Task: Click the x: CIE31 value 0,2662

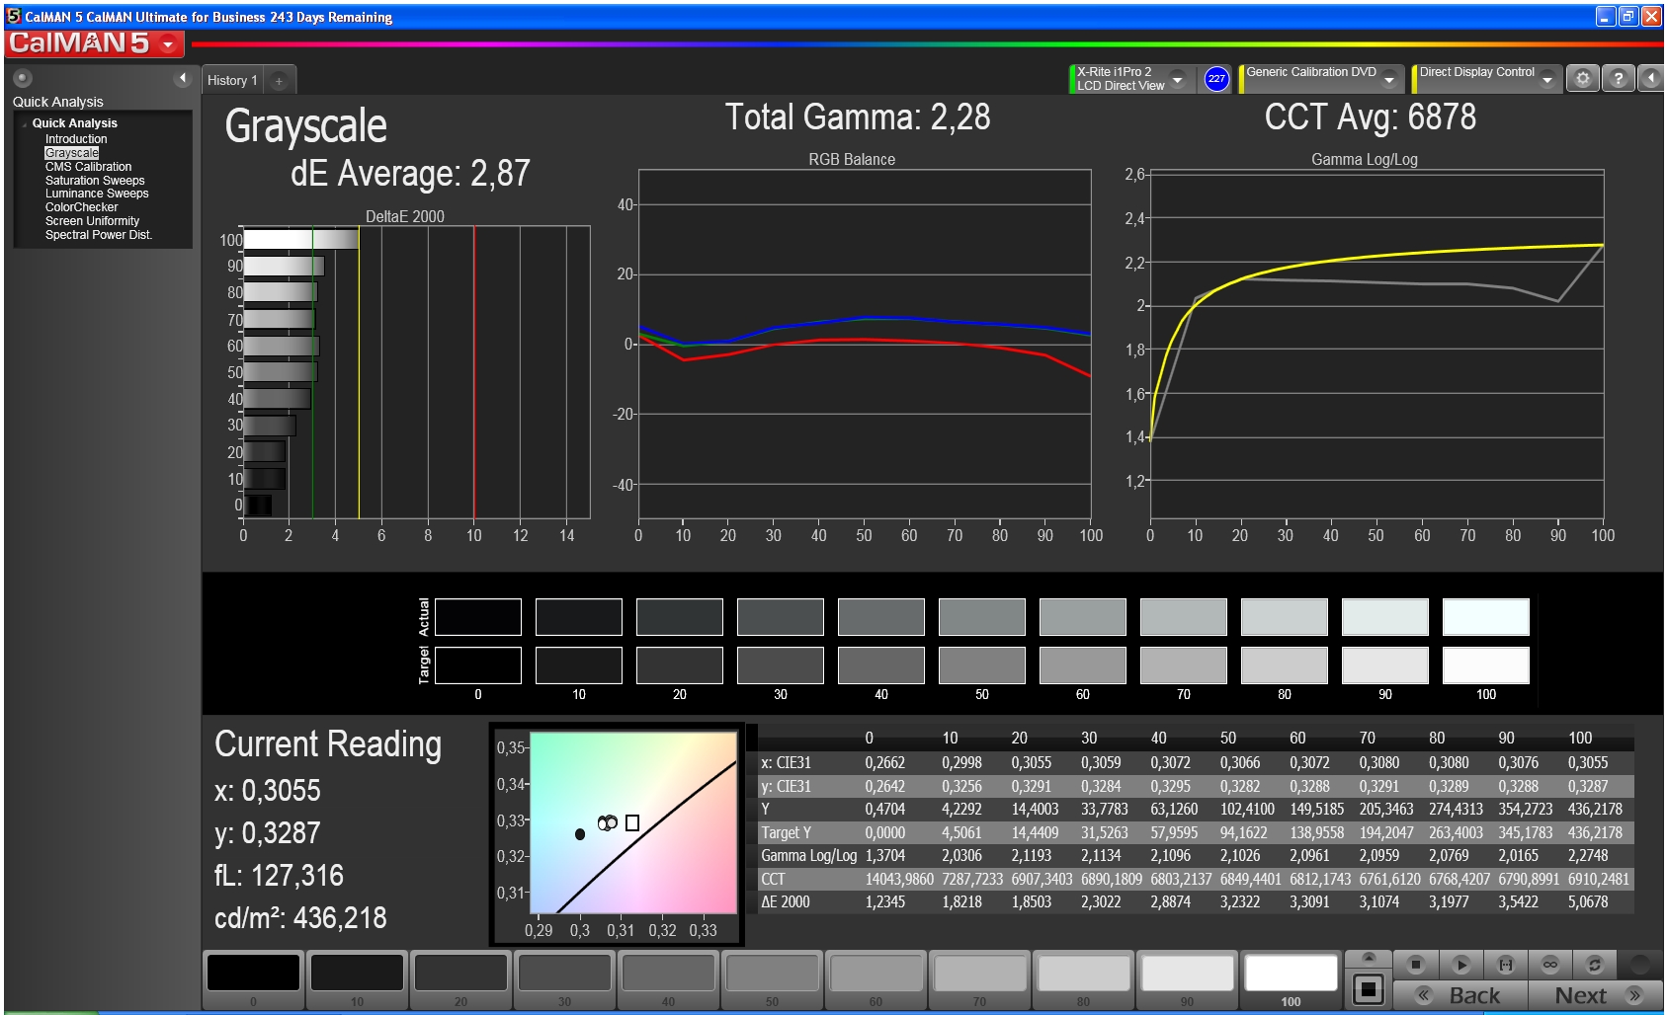Action: point(885,763)
